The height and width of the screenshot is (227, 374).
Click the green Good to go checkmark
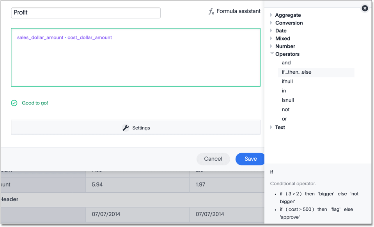14,103
